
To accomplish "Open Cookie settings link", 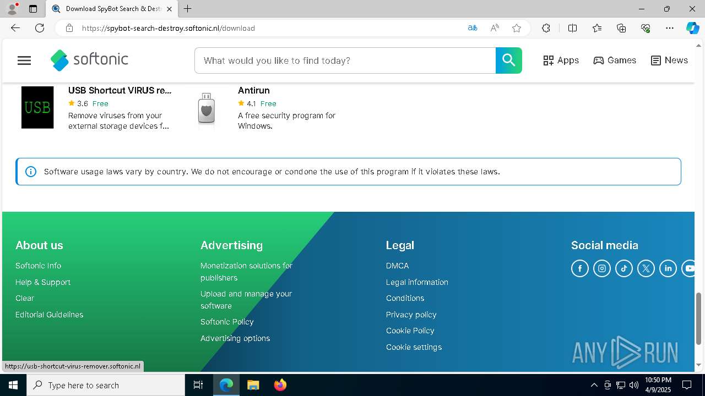I will pyautogui.click(x=414, y=347).
